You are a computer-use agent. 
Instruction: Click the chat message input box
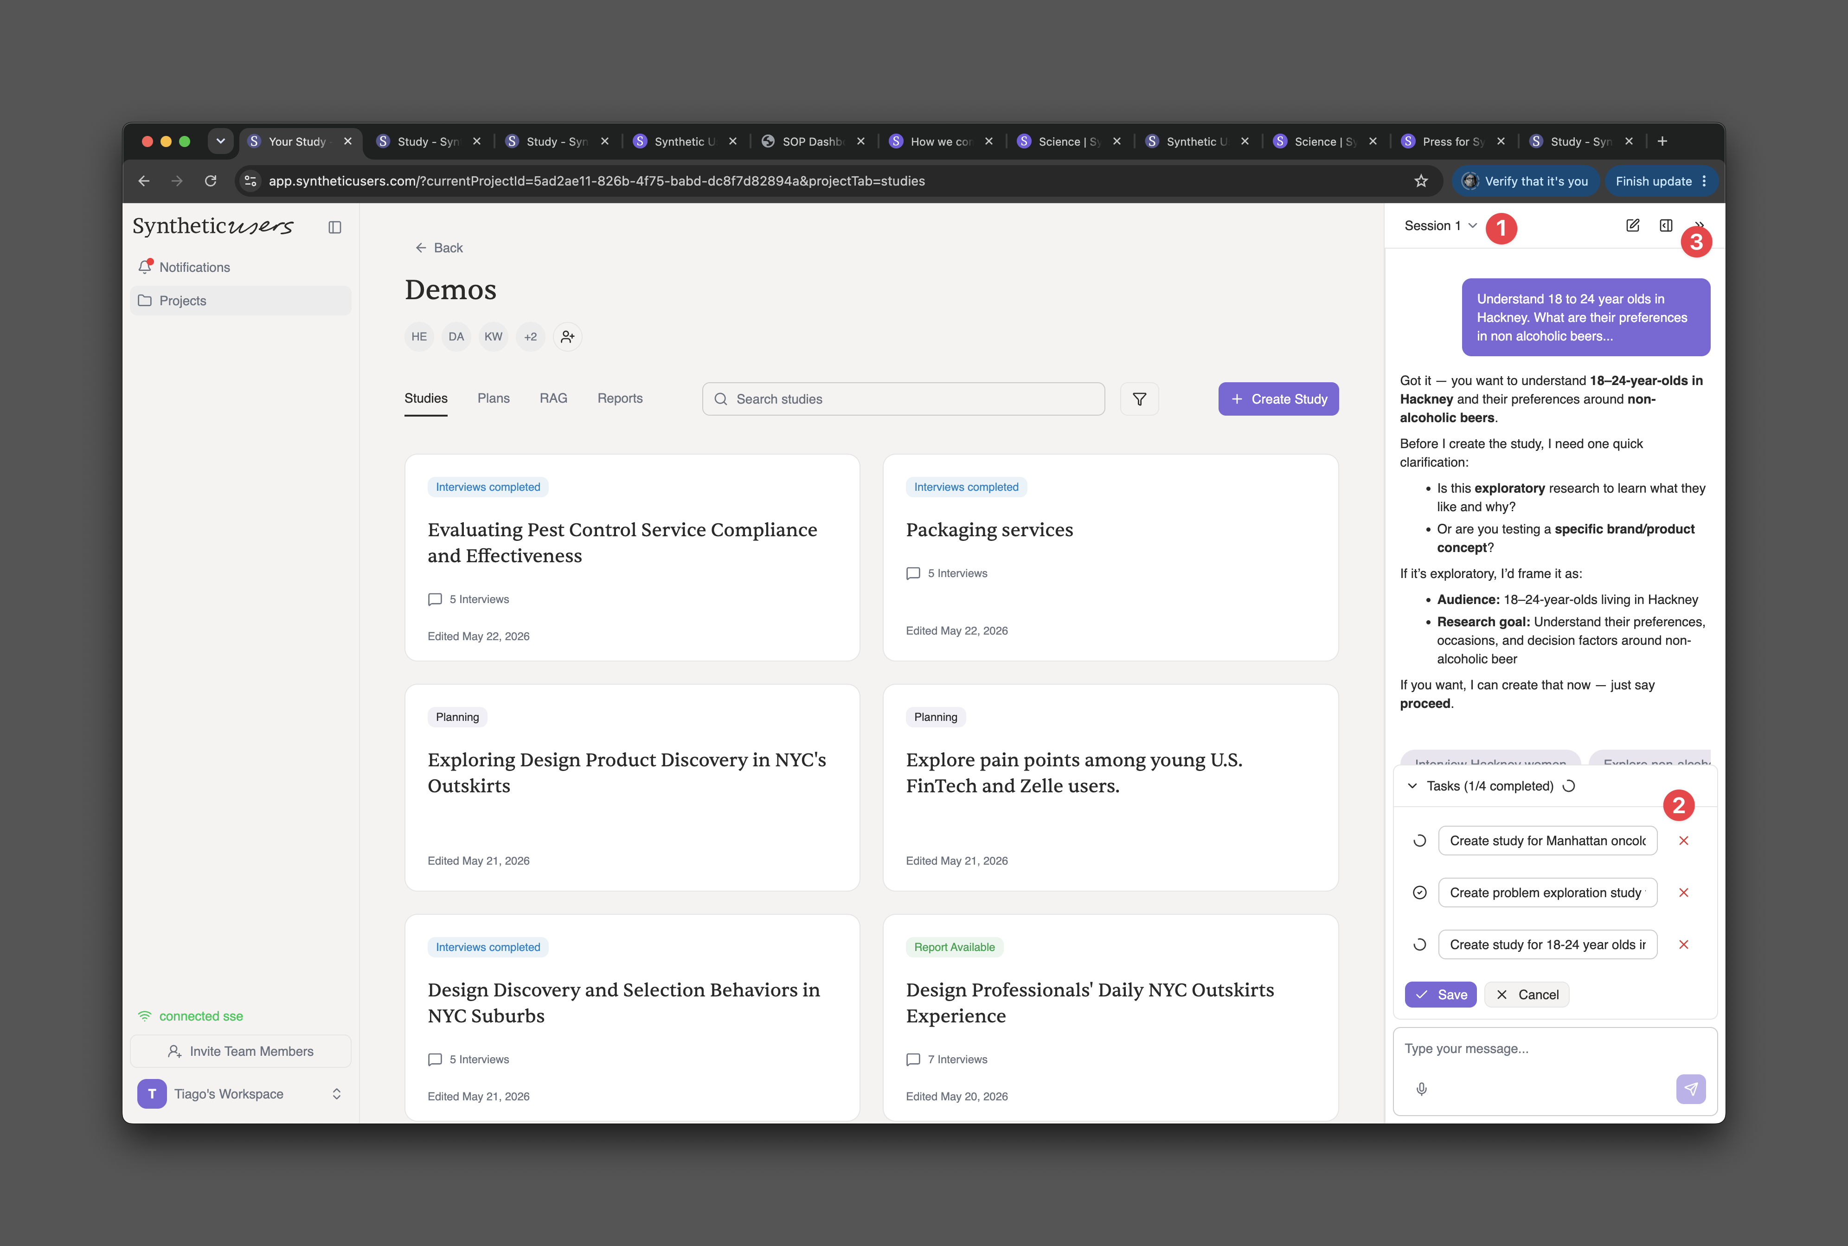coord(1555,1049)
